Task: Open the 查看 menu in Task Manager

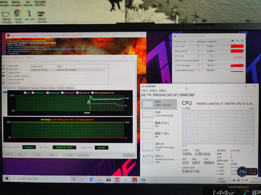Action: pos(162,91)
